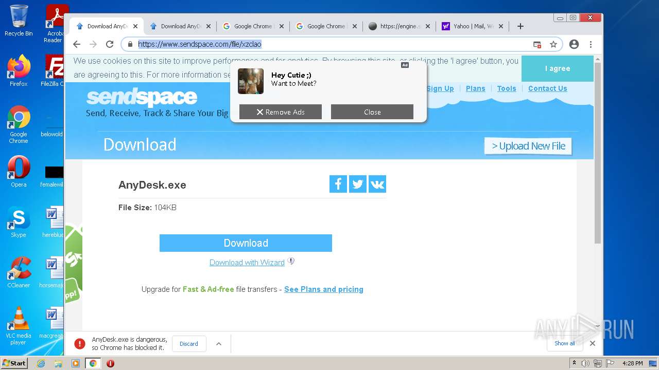Show all downloads
659x370 pixels.
coord(565,343)
